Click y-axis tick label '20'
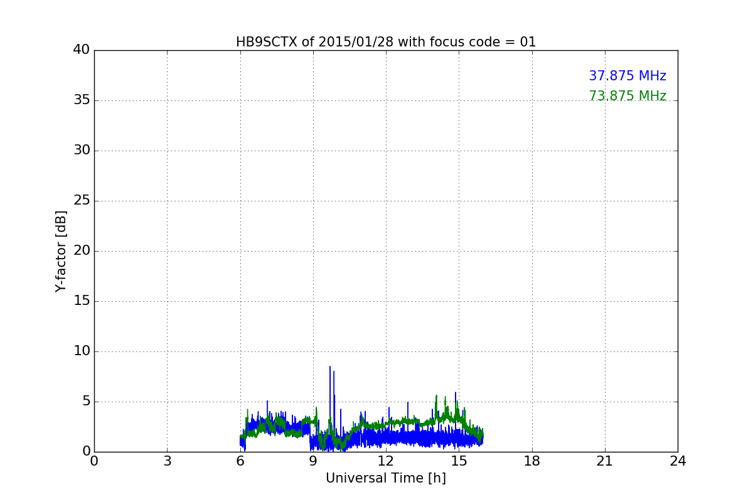Viewport: 753px width, 502px height. [82, 251]
